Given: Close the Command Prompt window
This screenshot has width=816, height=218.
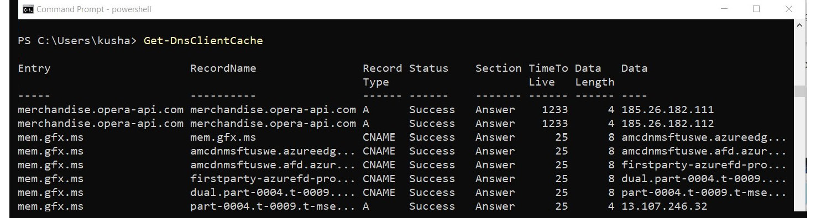Looking at the screenshot, I should pyautogui.click(x=789, y=9).
